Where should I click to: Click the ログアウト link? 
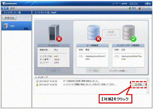click(134, 4)
